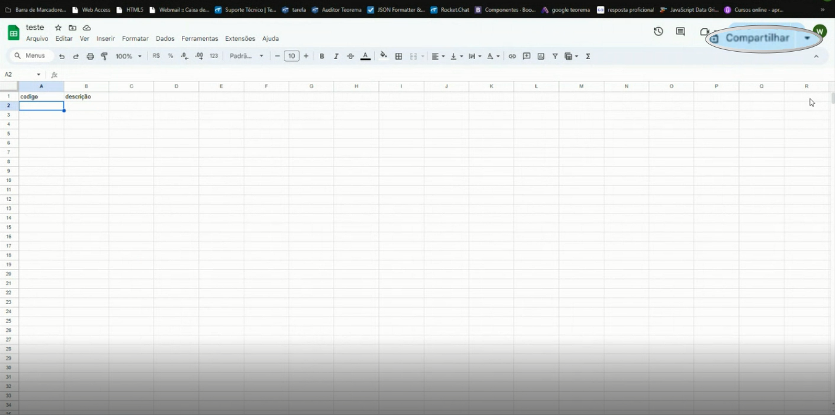
Task: Open the move to folder icon
Action: [x=72, y=28]
